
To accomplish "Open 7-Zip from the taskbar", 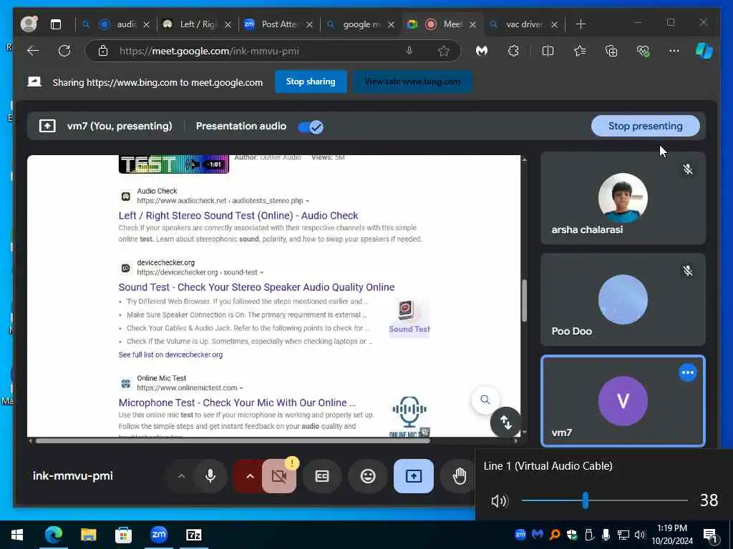I will 193,535.
